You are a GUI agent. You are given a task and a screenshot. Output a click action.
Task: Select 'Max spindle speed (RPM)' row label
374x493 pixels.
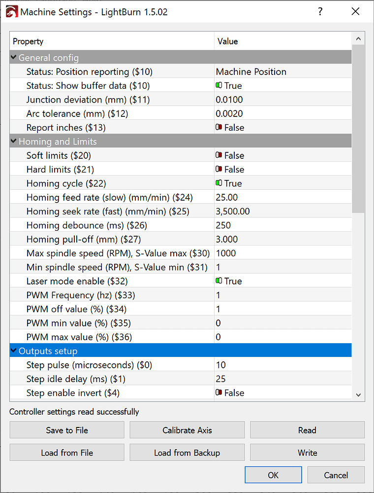click(118, 253)
